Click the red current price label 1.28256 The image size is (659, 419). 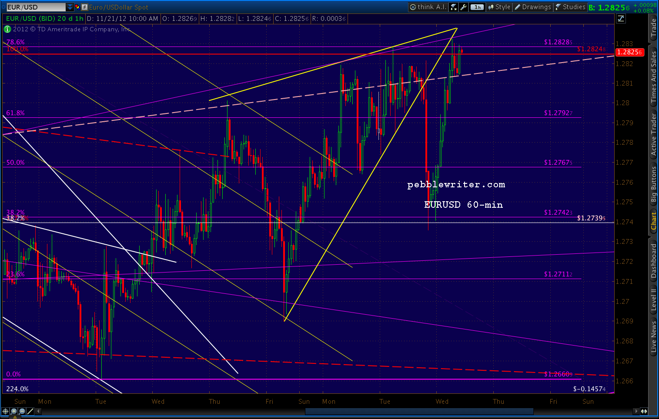pyautogui.click(x=629, y=52)
